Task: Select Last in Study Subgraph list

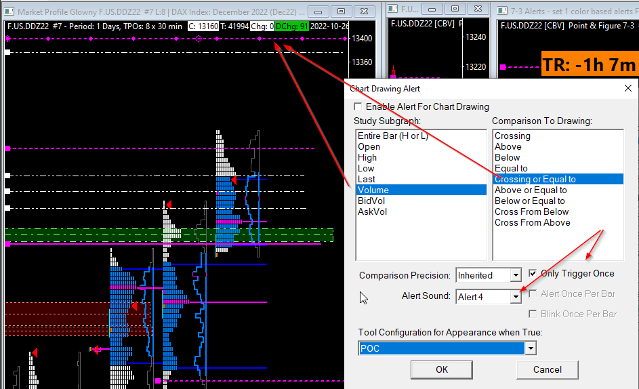Action: 421,179
